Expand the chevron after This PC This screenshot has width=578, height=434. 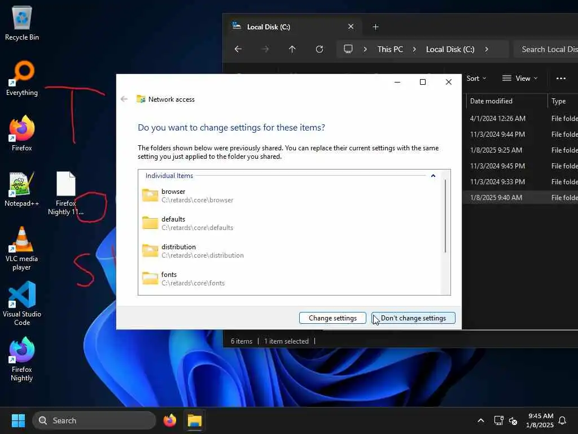click(x=414, y=49)
